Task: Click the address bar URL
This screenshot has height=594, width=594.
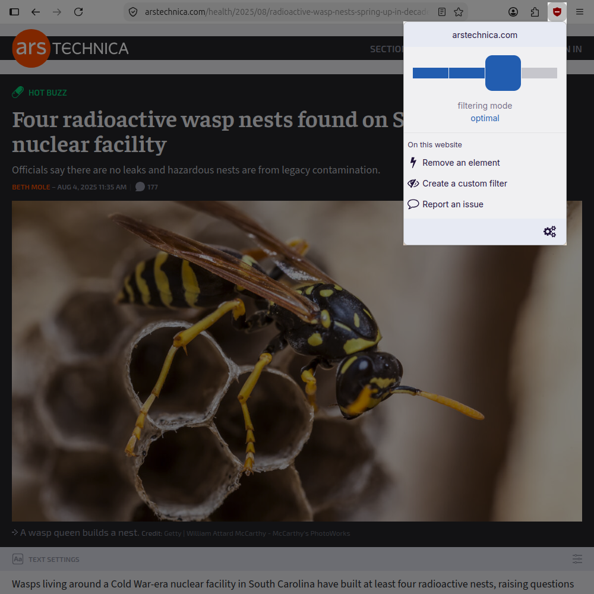Action: click(287, 12)
